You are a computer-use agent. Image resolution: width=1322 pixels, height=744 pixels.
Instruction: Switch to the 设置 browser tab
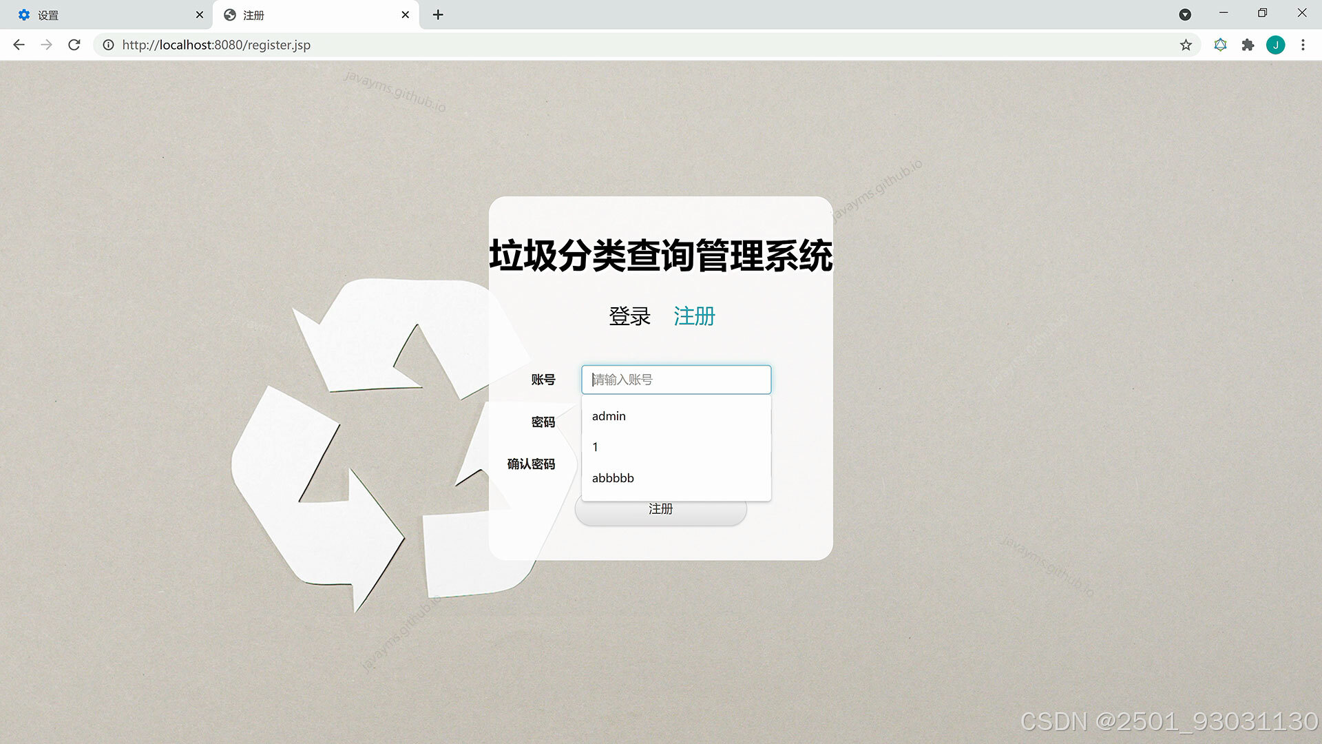[x=107, y=15]
